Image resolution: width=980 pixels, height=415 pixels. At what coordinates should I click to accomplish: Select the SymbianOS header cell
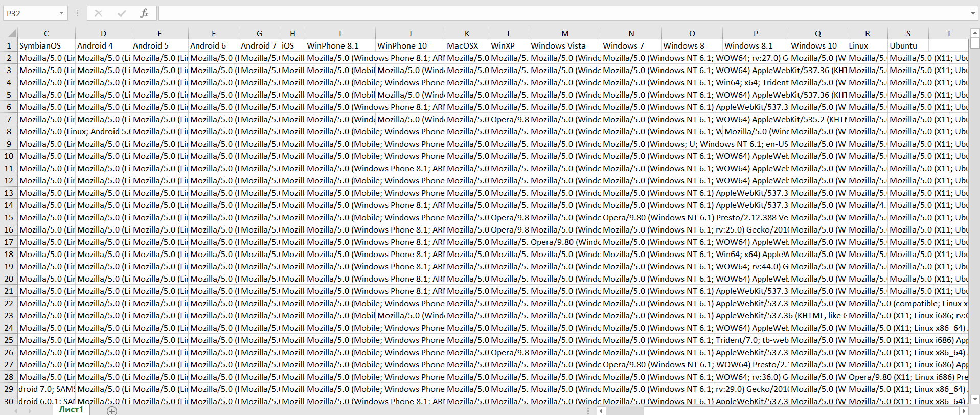point(47,45)
